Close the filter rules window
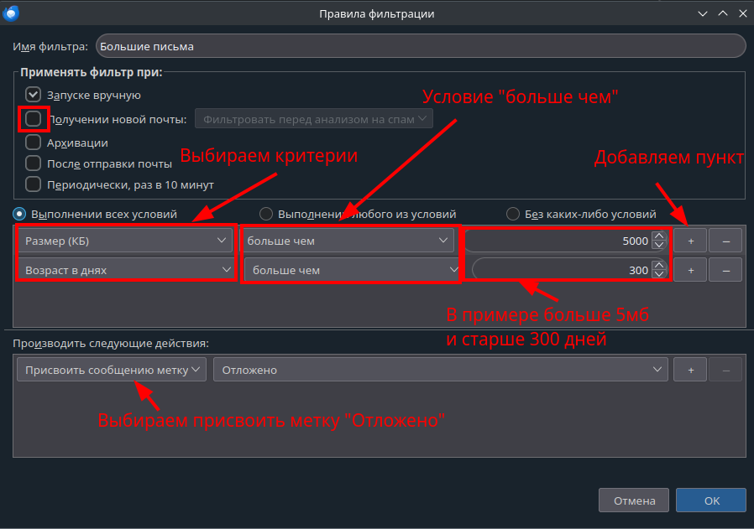Screen dimensions: 754x529 [742, 13]
